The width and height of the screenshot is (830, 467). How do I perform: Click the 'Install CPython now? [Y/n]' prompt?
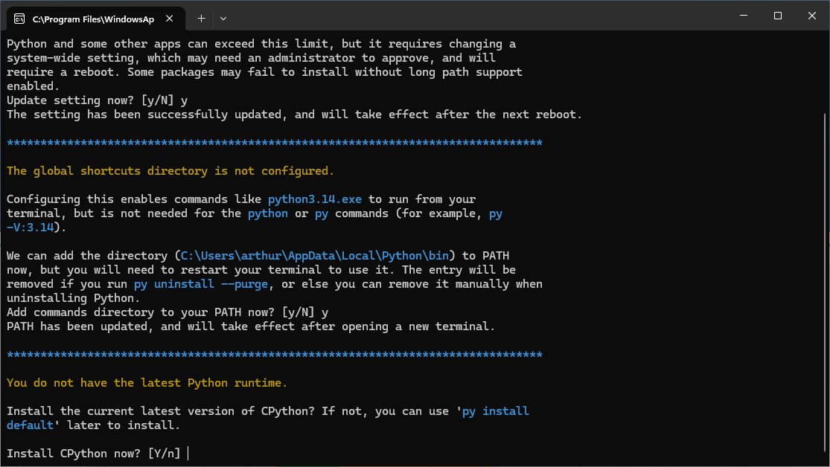coord(94,454)
